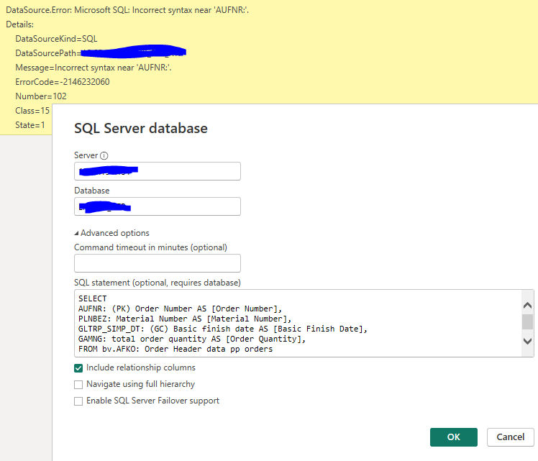Image resolution: width=538 pixels, height=461 pixels.
Task: Click the Number=102 error detail
Action: tap(41, 96)
